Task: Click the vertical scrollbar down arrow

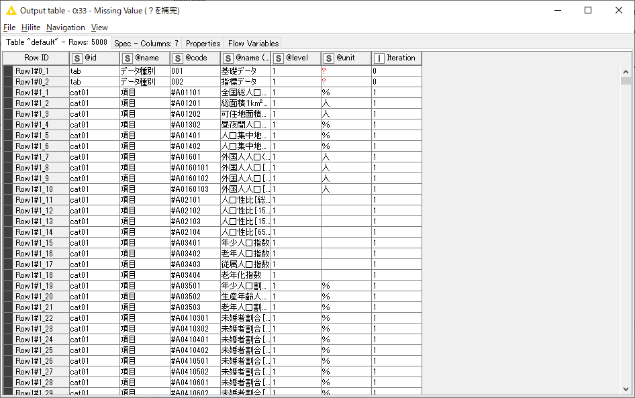Action: click(626, 389)
